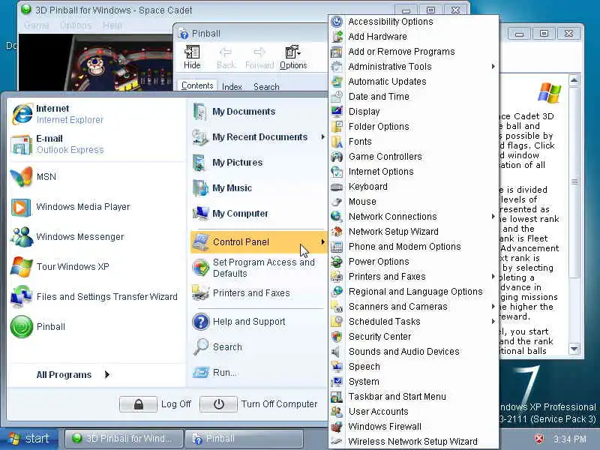The height and width of the screenshot is (450, 600).
Task: Open Fonts folder
Action: coord(414,142)
